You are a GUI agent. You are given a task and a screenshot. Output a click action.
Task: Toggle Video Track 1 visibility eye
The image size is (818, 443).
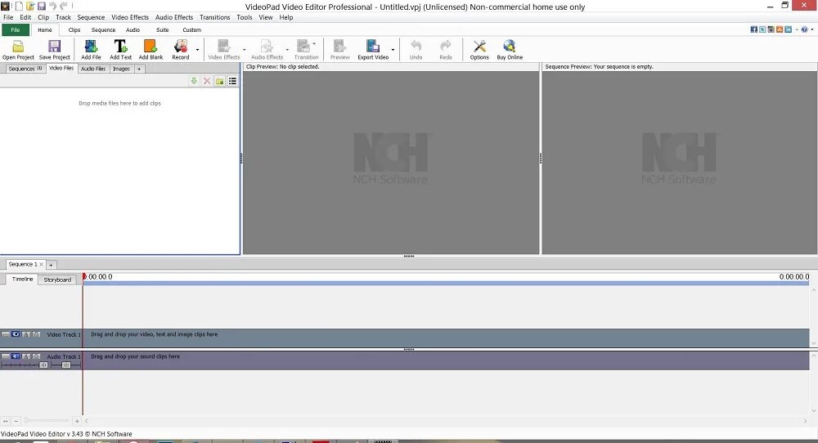pyautogui.click(x=16, y=334)
